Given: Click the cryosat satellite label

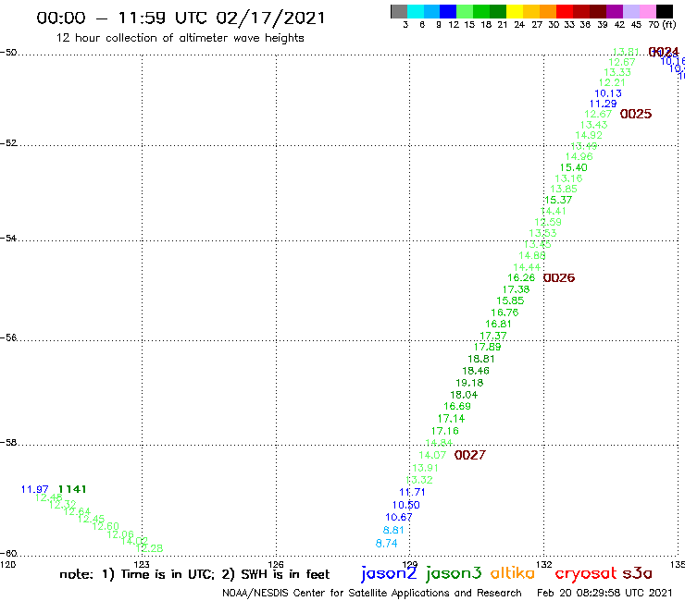Looking at the screenshot, I should (586, 573).
